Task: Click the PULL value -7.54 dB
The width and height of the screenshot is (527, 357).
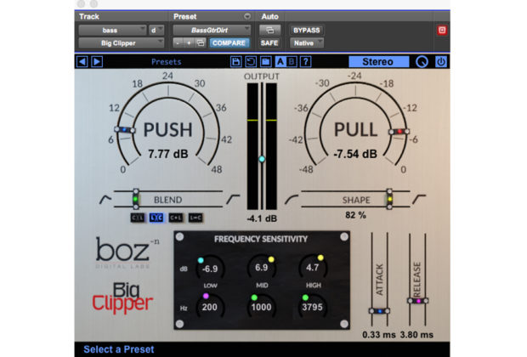Action: point(355,154)
